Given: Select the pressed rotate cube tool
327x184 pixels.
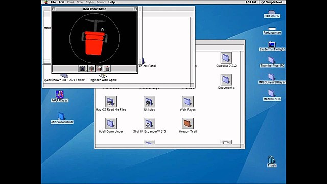Looking at the screenshot, I should click(99, 68).
